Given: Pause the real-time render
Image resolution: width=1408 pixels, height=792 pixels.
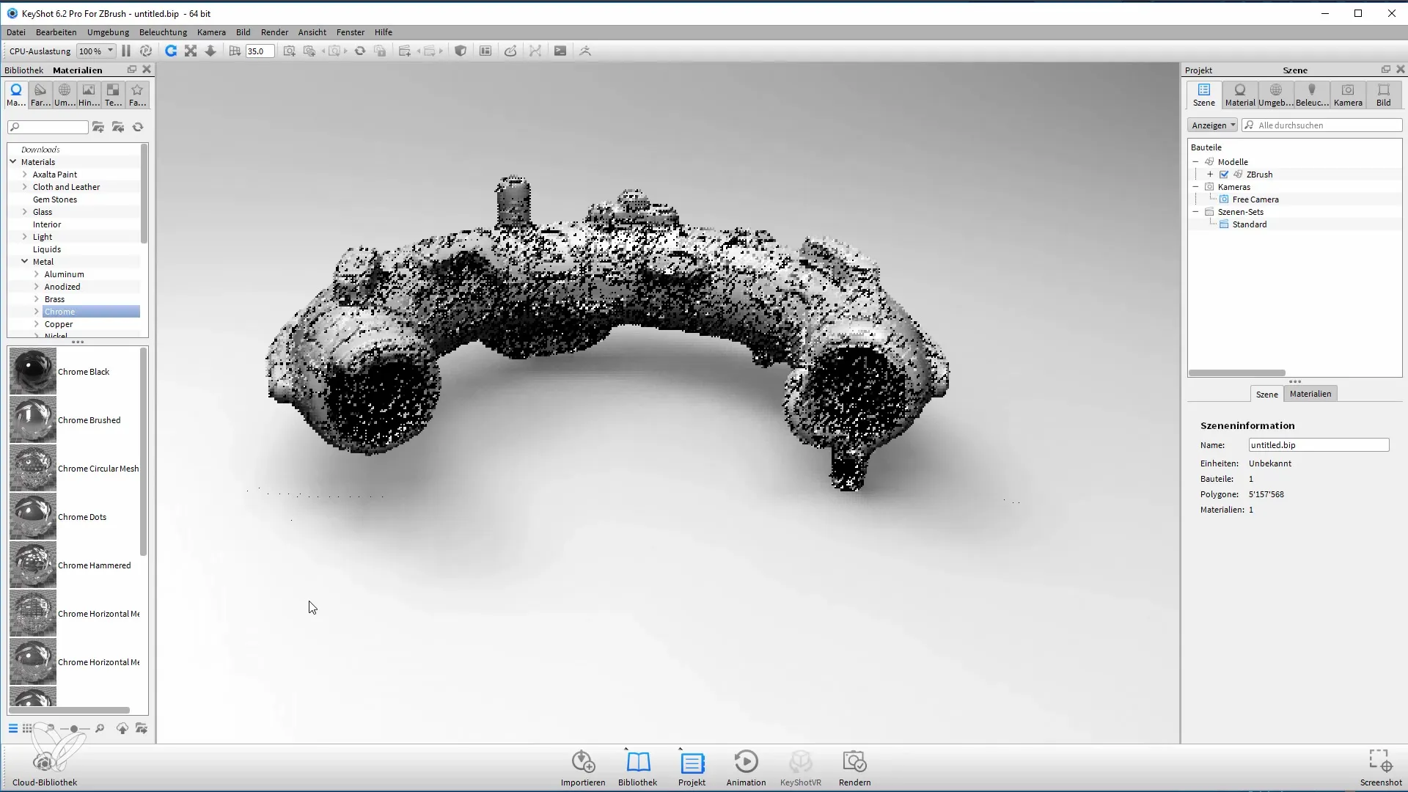Looking at the screenshot, I should click(126, 51).
